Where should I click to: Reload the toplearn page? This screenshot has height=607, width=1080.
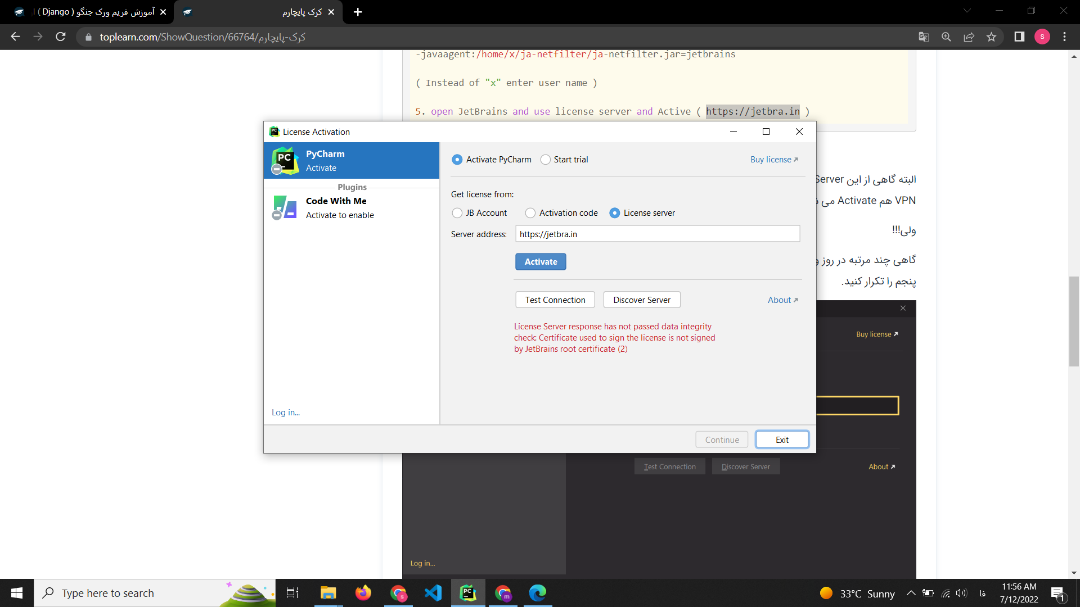tap(61, 37)
